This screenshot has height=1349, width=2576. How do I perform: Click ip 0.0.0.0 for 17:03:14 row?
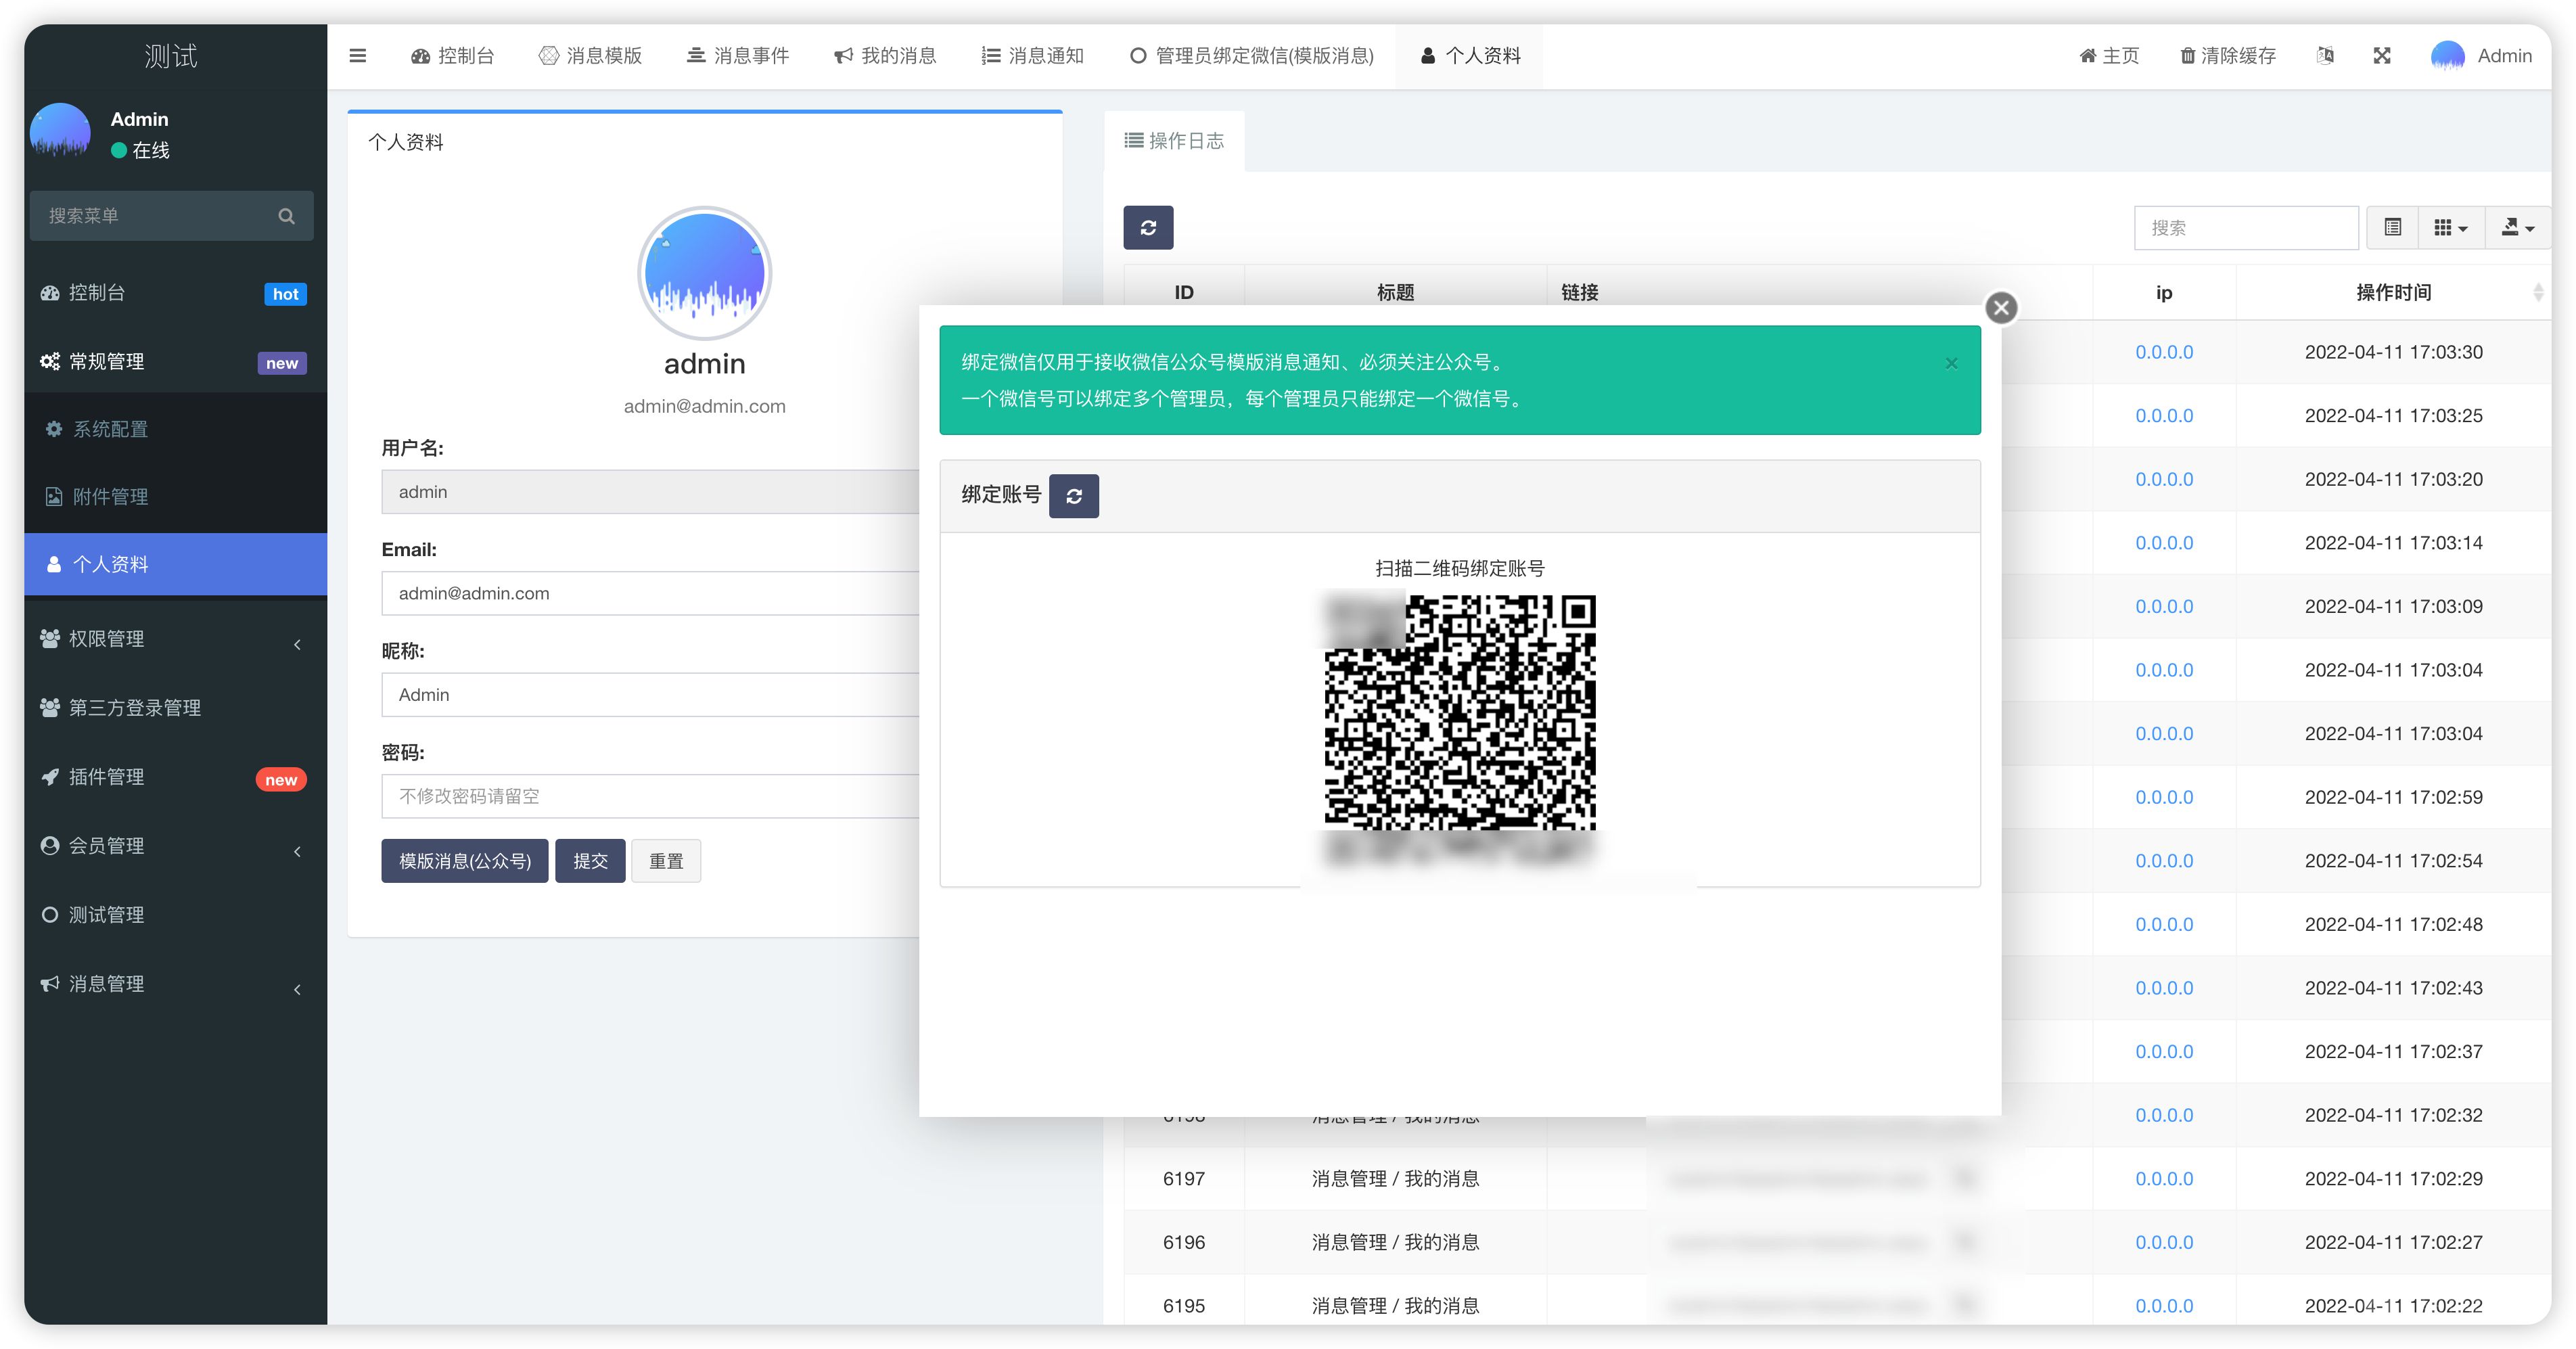point(2164,543)
